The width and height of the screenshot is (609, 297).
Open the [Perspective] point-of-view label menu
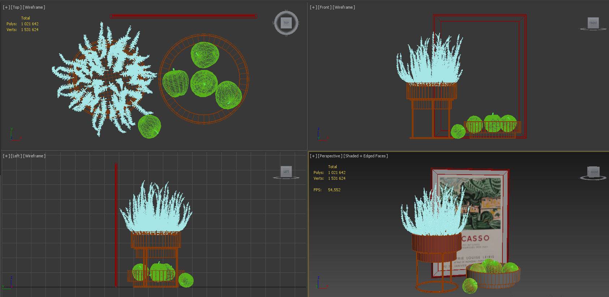click(x=330, y=156)
